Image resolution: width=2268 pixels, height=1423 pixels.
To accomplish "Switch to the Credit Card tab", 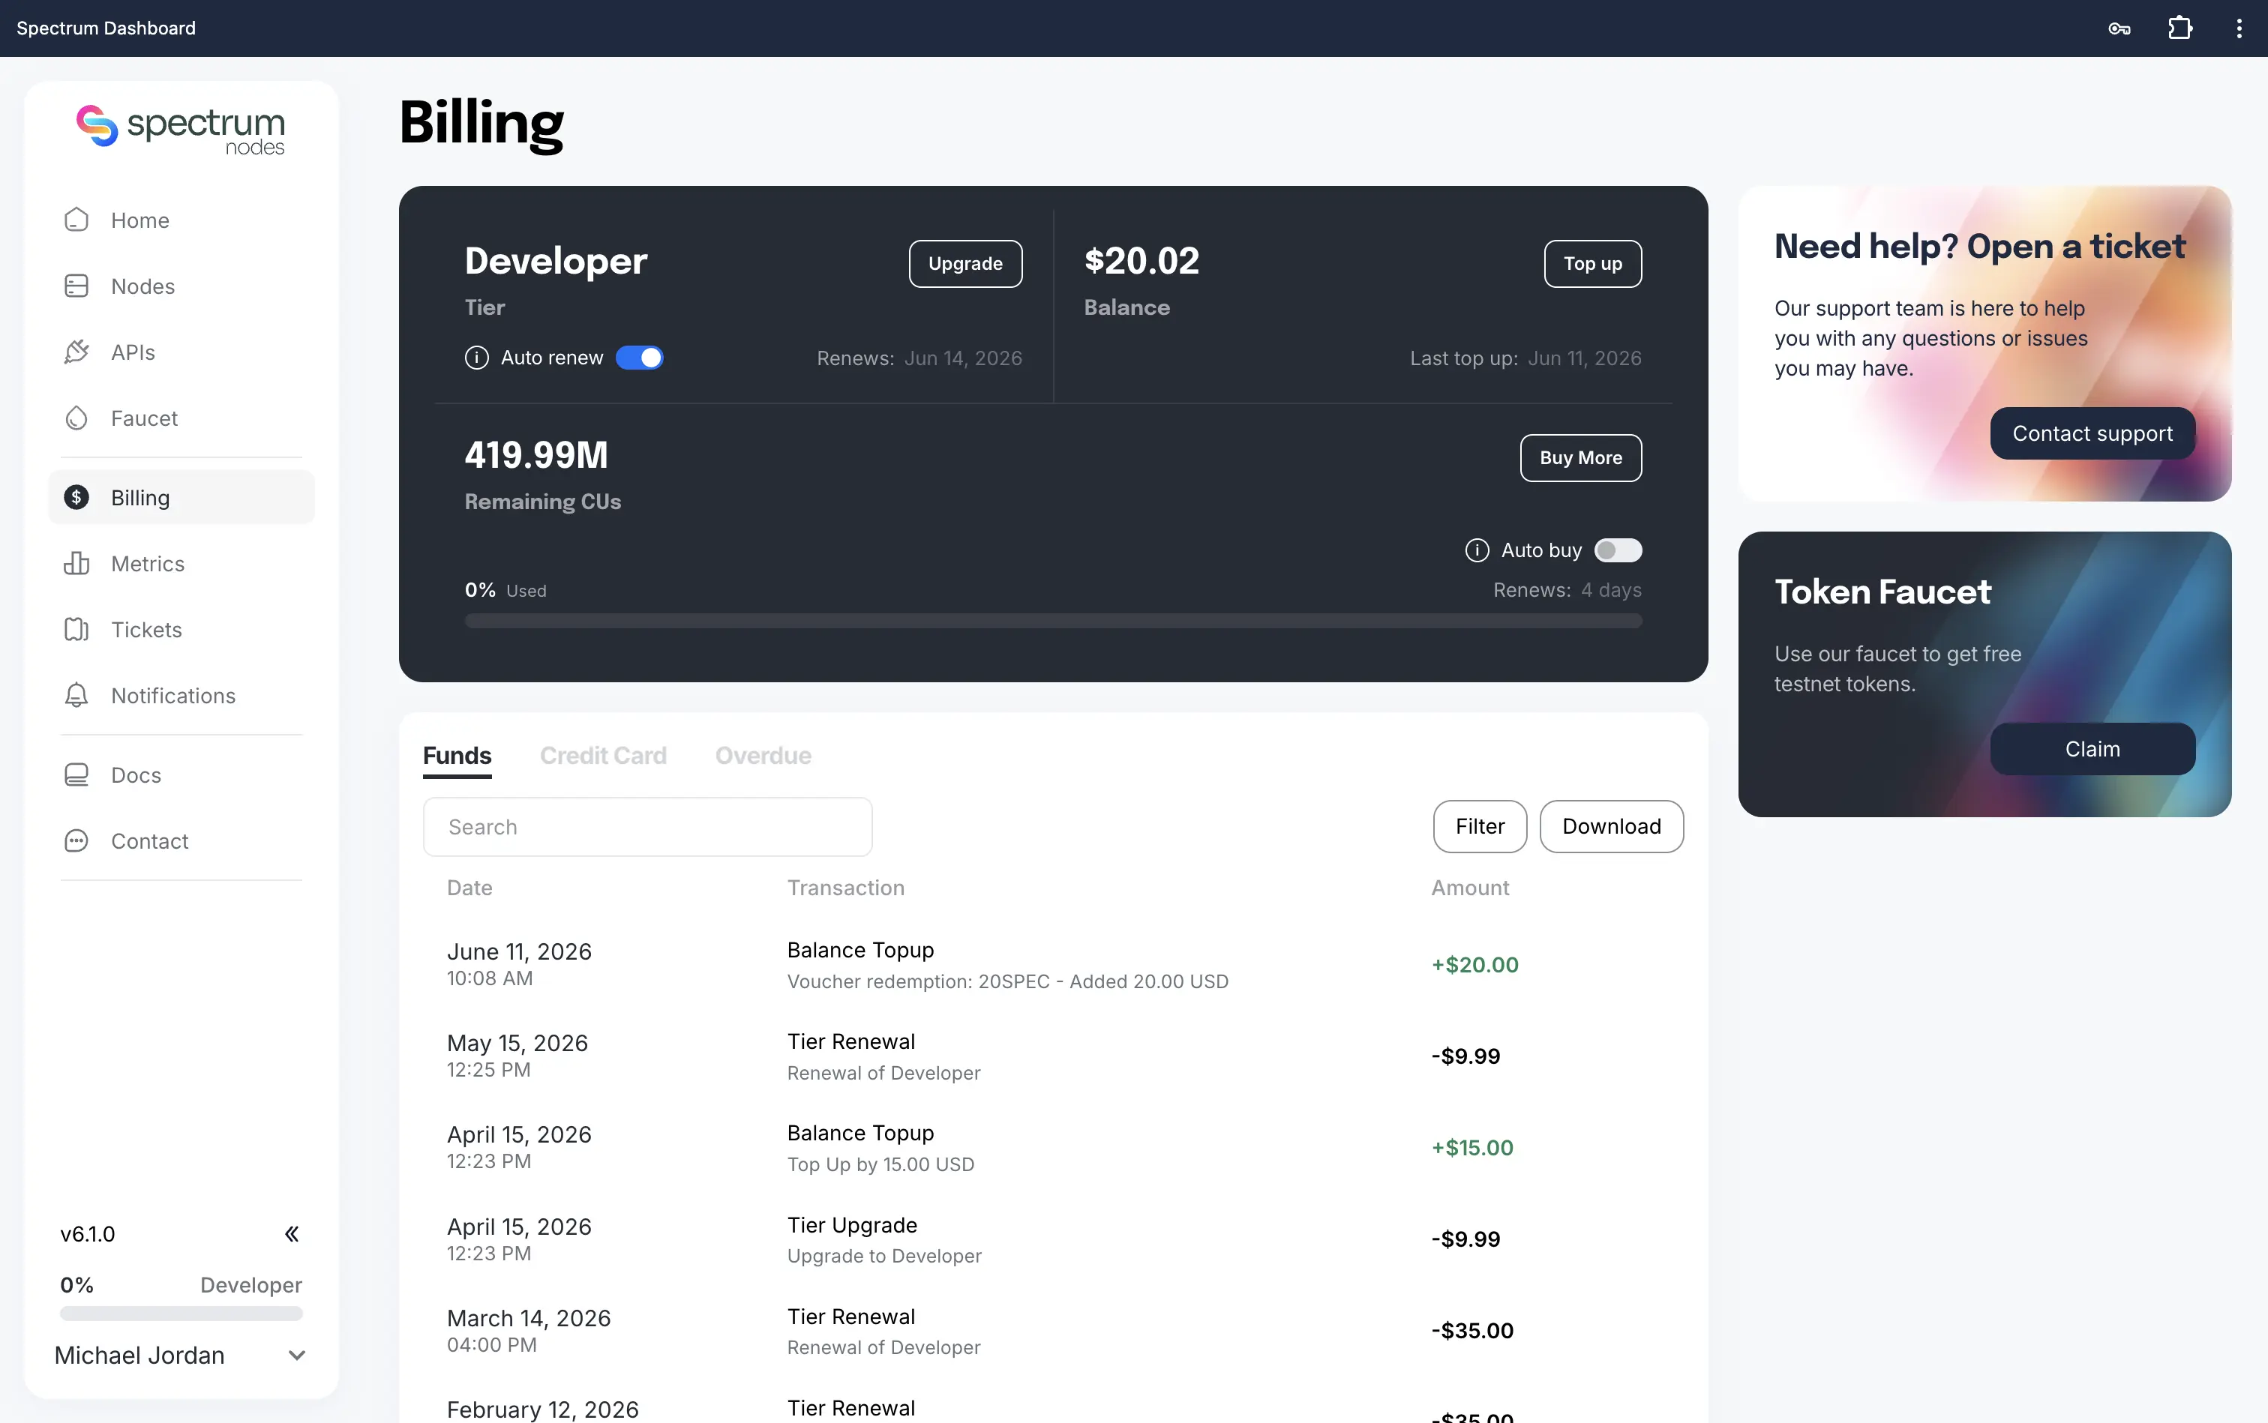I will point(602,756).
